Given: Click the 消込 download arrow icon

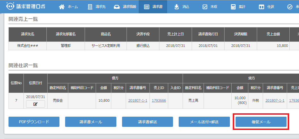Looking at the screenshot, I should click(x=177, y=7).
